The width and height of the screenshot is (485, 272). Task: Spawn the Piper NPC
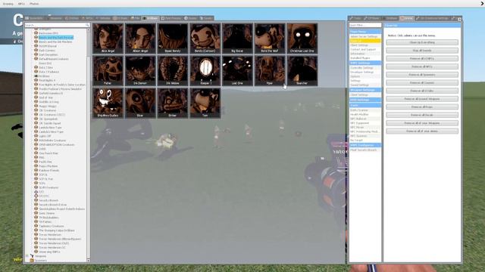pyautogui.click(x=270, y=70)
